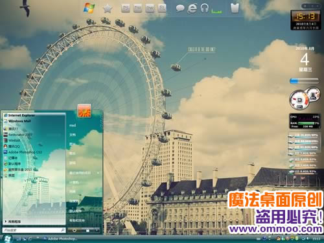Viewport: 324px width, 243px height.
Task: Launch 画图 paint program from Start menu
Action: (10, 176)
